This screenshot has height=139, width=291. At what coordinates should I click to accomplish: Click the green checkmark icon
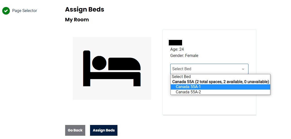[6, 11]
